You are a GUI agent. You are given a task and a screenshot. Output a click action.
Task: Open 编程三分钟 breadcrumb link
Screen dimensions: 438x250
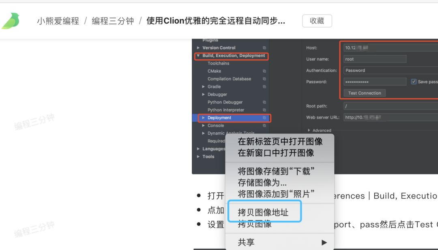click(x=113, y=21)
